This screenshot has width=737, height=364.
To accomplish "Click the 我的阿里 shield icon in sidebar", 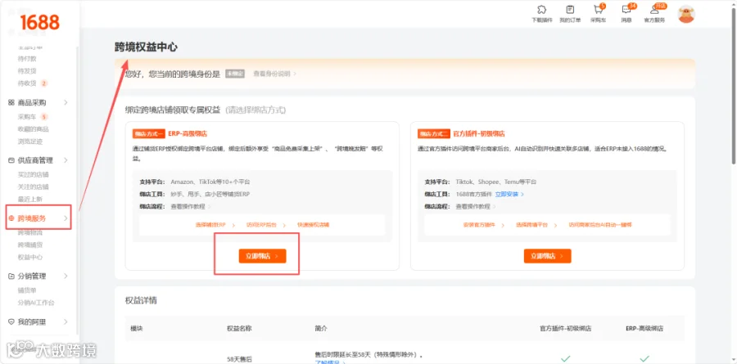I will pyautogui.click(x=11, y=322).
